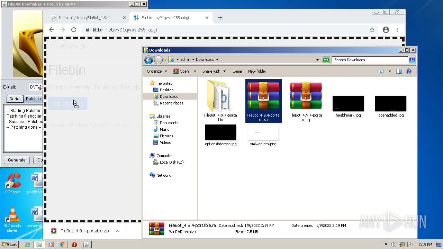Select the healthmark.jpg thumbnail

coord(348,104)
